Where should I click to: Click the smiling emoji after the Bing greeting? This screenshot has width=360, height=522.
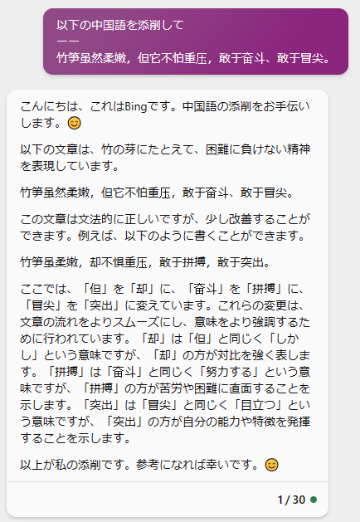click(74, 124)
